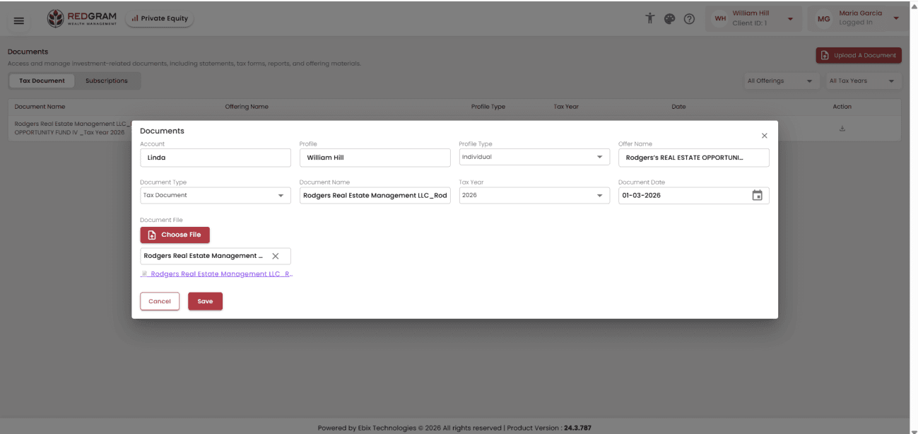Click the Offering Name column header

tap(247, 107)
